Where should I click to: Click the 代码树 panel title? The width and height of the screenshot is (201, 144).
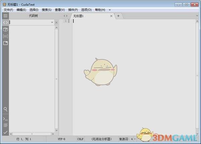tap(33, 16)
